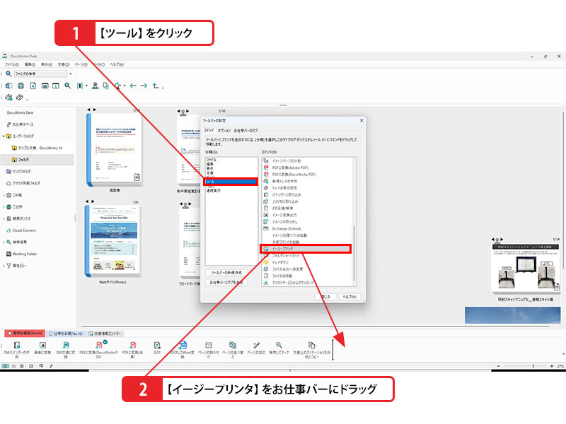566x424 pixels.
Task: Switch to 文書情報エントリー task bar tab
Action: pyautogui.click(x=105, y=334)
